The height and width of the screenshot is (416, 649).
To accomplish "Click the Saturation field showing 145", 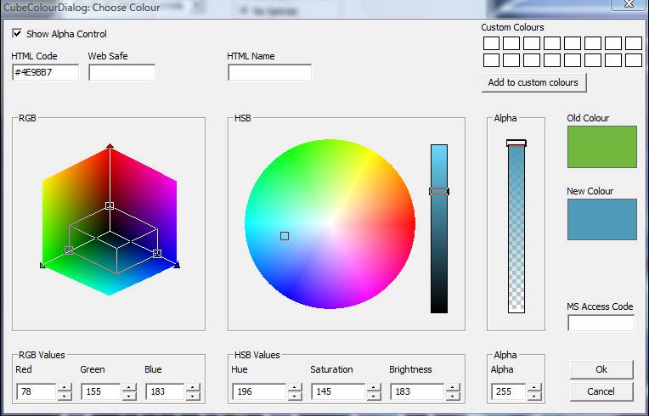I will coord(338,391).
